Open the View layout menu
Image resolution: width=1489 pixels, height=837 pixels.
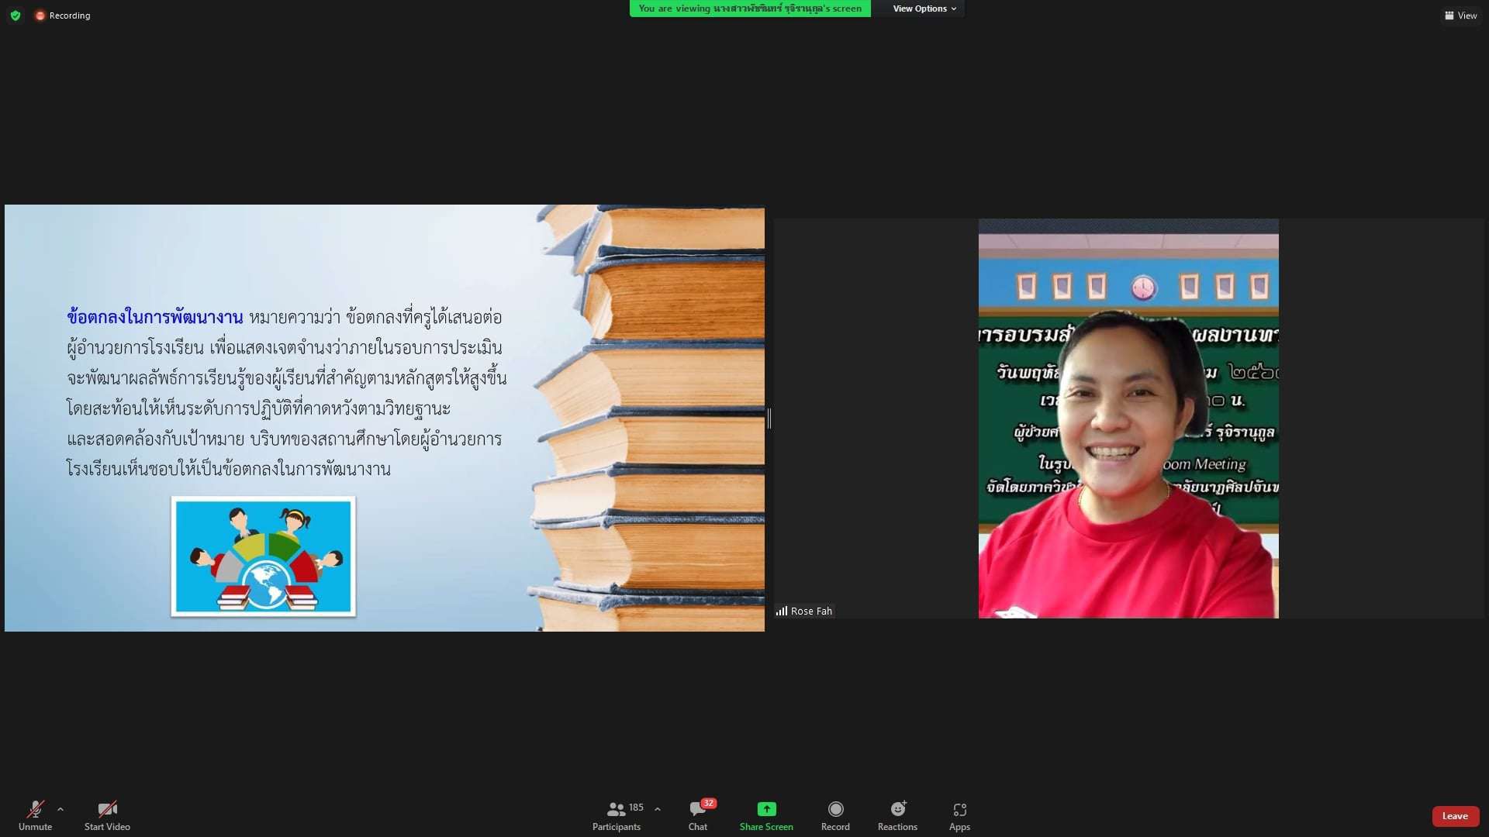pyautogui.click(x=1460, y=15)
